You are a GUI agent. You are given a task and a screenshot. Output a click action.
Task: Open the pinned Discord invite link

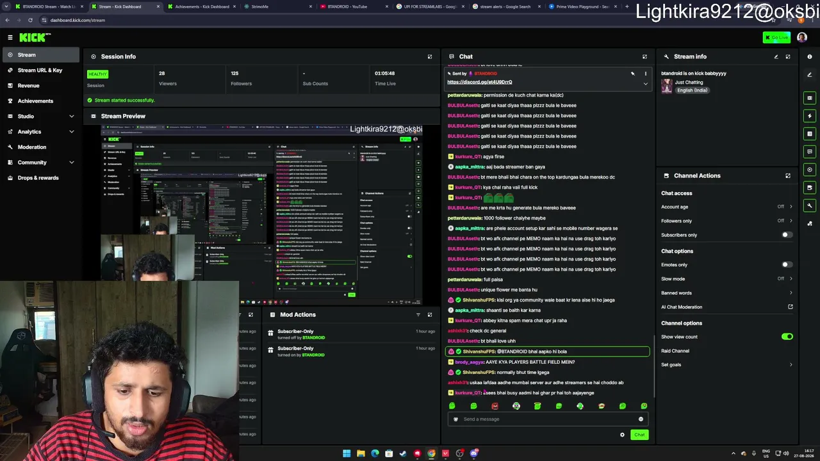[x=480, y=82]
